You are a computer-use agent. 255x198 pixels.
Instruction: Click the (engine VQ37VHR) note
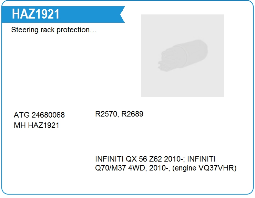[x=204, y=168]
